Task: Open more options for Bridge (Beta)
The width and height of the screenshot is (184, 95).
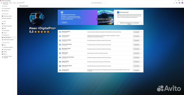Action: [142, 53]
